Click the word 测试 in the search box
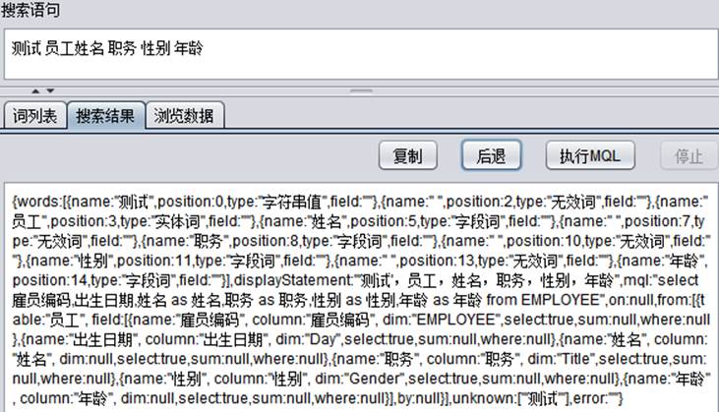Image resolution: width=719 pixels, height=412 pixels. [28, 47]
